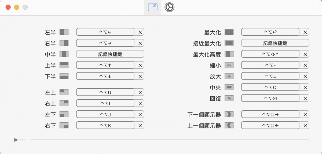Click the 下一個顯示器 next-display icon
This screenshot has height=154, width=322.
pyautogui.click(x=229, y=114)
